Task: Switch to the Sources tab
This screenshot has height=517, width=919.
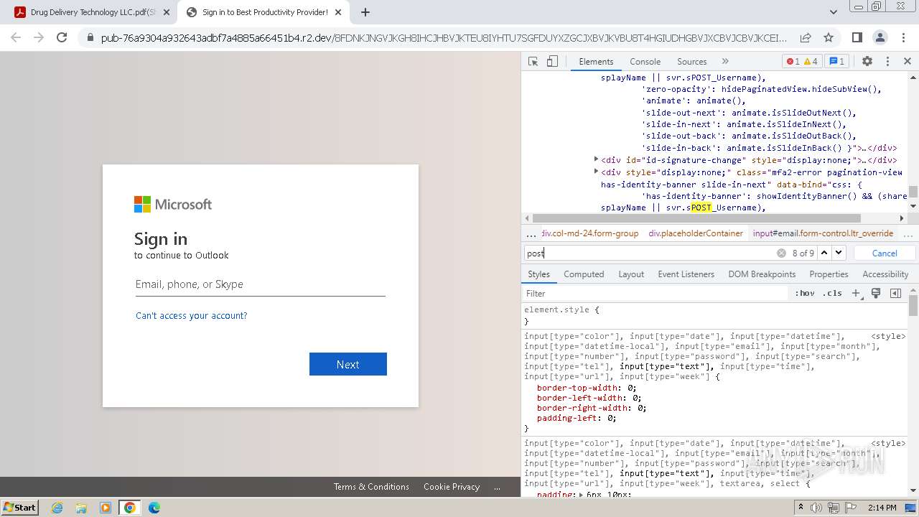Action: [692, 62]
